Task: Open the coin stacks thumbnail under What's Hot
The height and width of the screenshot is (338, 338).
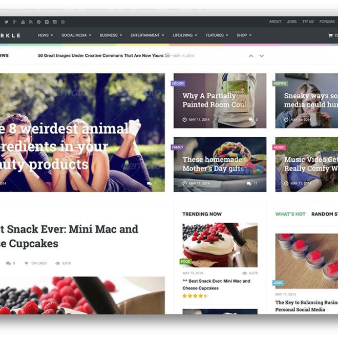Action: point(307,261)
